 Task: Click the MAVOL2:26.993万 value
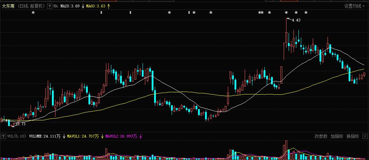(x=121, y=136)
